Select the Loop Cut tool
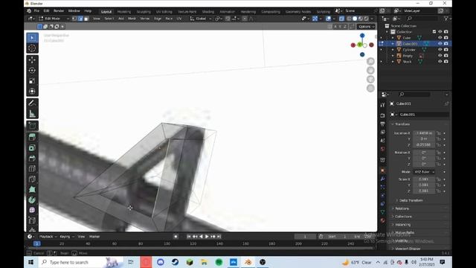Viewport: 476px width, 268px height. [x=32, y=169]
